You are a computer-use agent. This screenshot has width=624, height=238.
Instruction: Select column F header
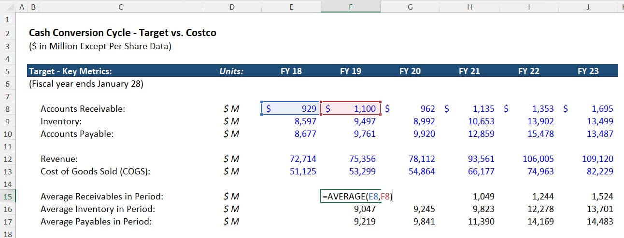[351, 7]
